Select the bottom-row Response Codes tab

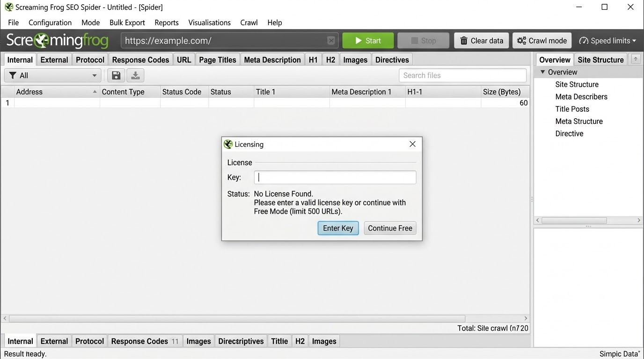(145, 341)
